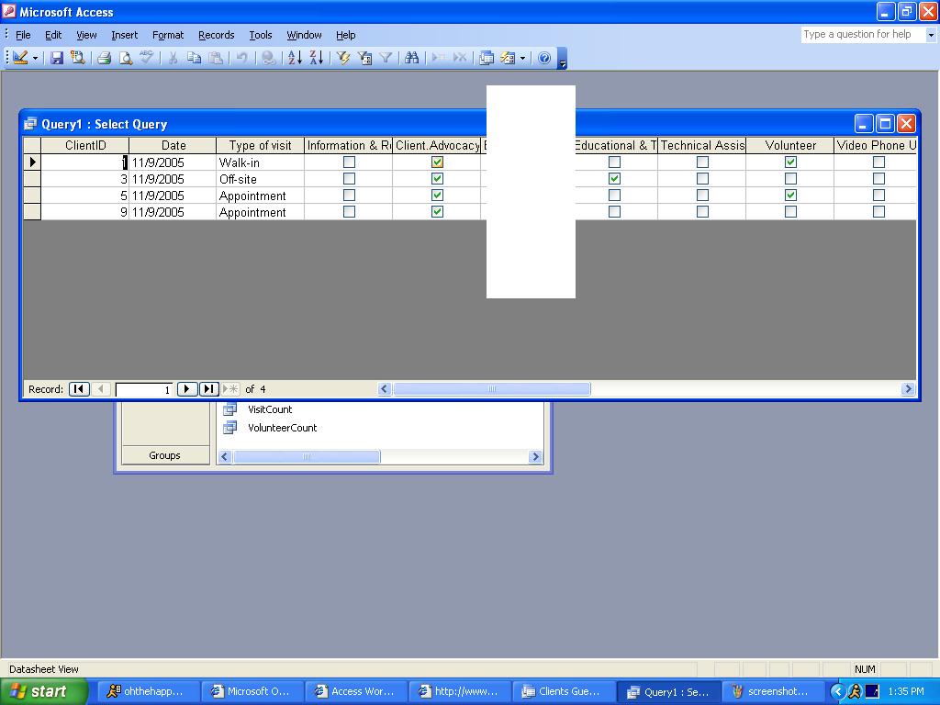Click the Query1 horizontal scrollbar thumb
The height and width of the screenshot is (705, 940).
point(492,389)
